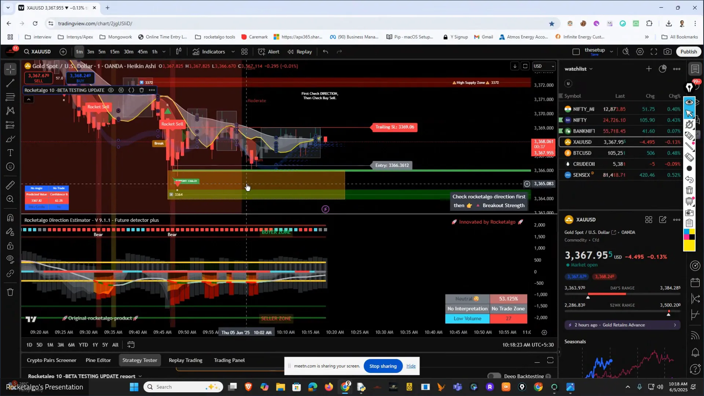Delete the Rocketalgo 10 indicator via its trash icon

tap(142, 90)
